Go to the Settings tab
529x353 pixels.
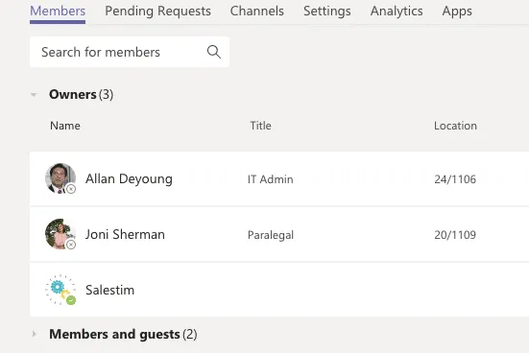pos(327,11)
